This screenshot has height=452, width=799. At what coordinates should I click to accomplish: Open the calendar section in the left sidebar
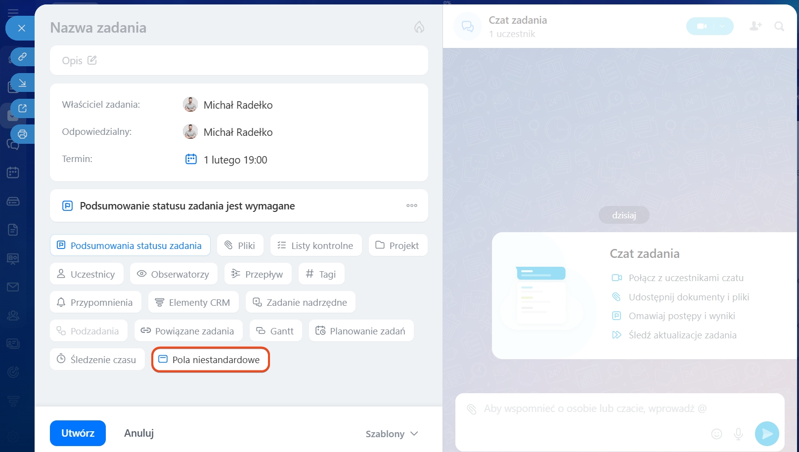pyautogui.click(x=13, y=172)
